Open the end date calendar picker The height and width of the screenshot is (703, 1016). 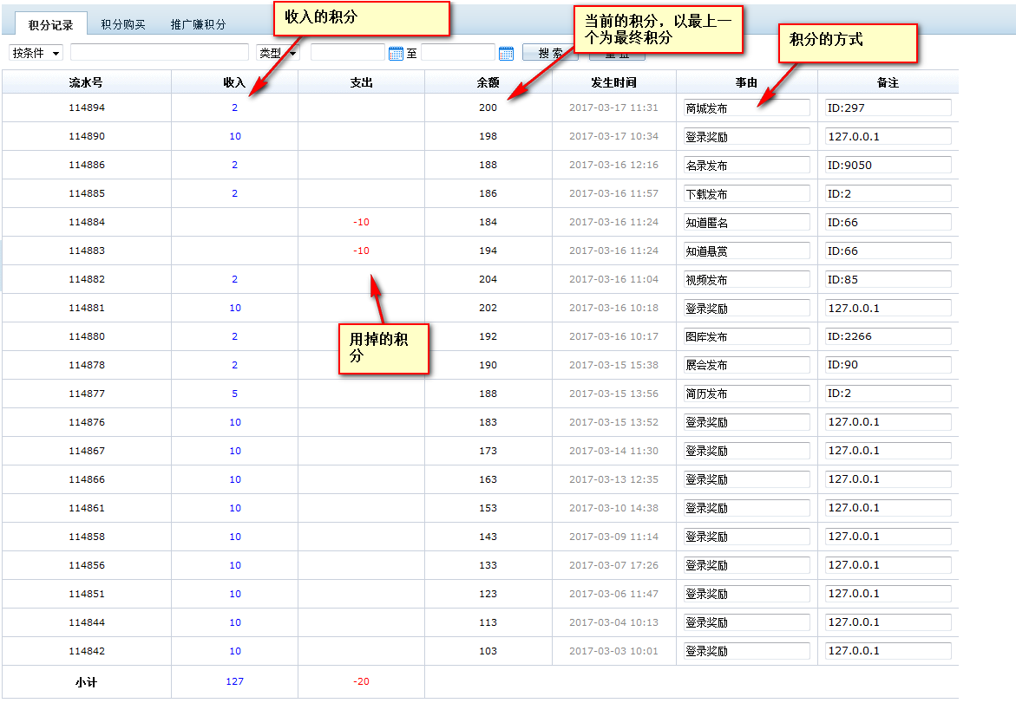507,54
